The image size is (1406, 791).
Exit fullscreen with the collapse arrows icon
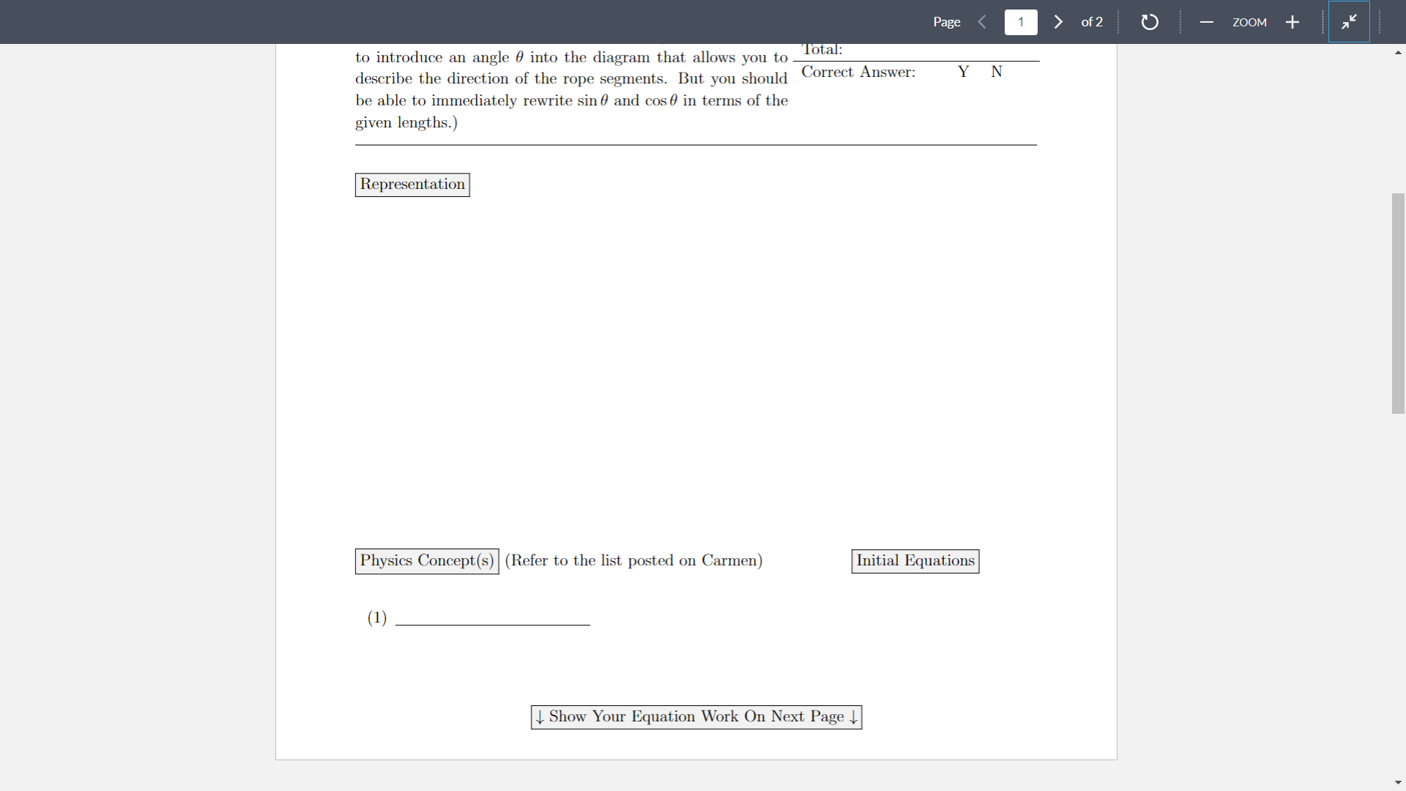[1349, 22]
